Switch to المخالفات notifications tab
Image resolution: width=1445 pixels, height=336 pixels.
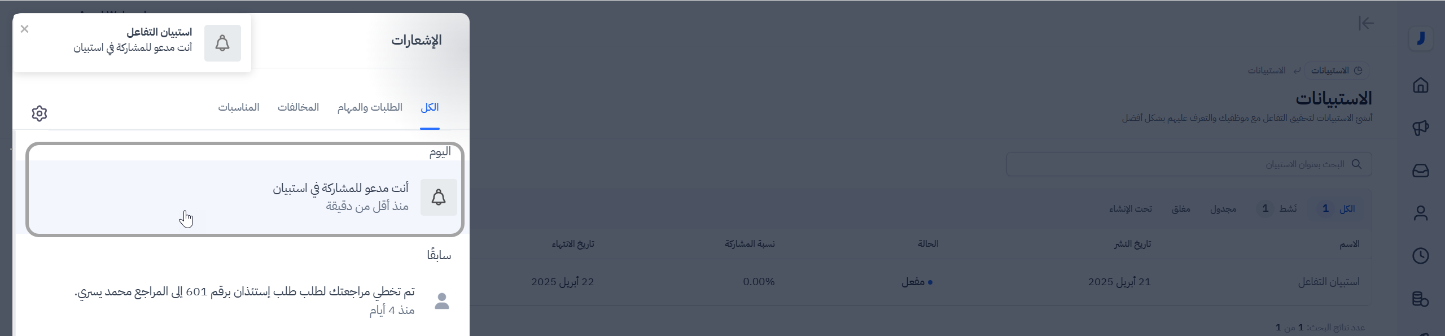click(x=298, y=107)
